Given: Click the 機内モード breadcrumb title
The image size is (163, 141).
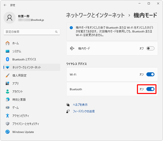Looking at the screenshot, I should point(145,15).
